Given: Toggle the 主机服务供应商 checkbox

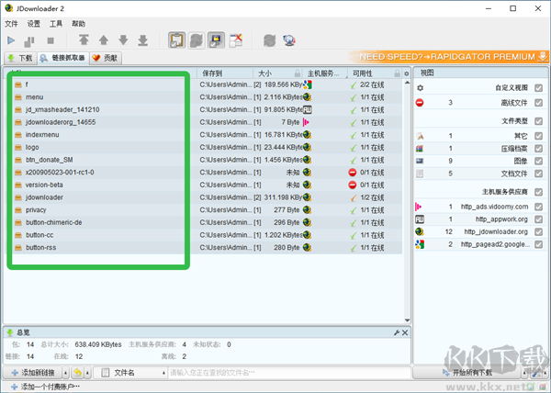Looking at the screenshot, I should click(538, 192).
